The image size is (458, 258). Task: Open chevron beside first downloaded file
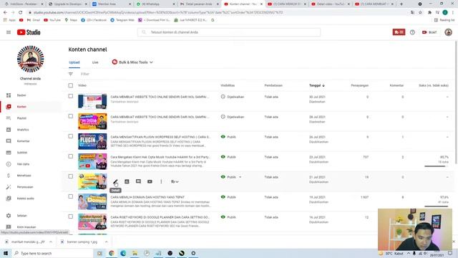tap(51, 242)
